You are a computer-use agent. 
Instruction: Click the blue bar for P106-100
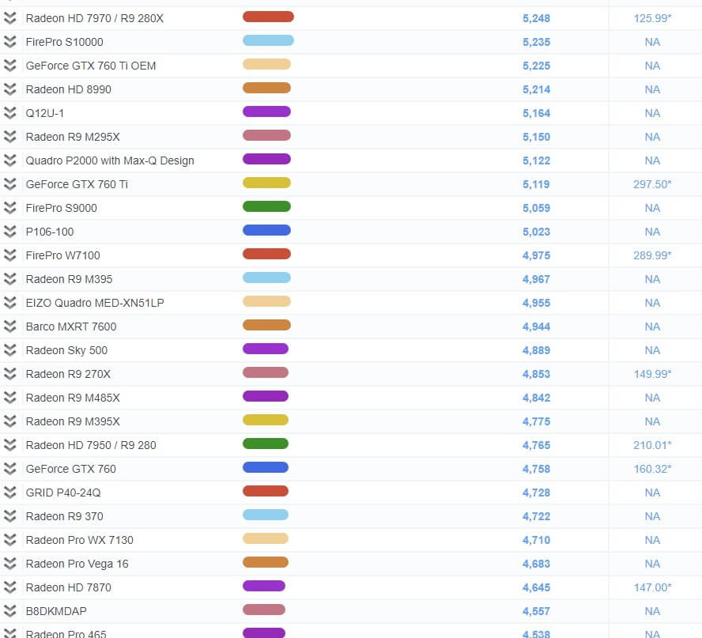[267, 231]
